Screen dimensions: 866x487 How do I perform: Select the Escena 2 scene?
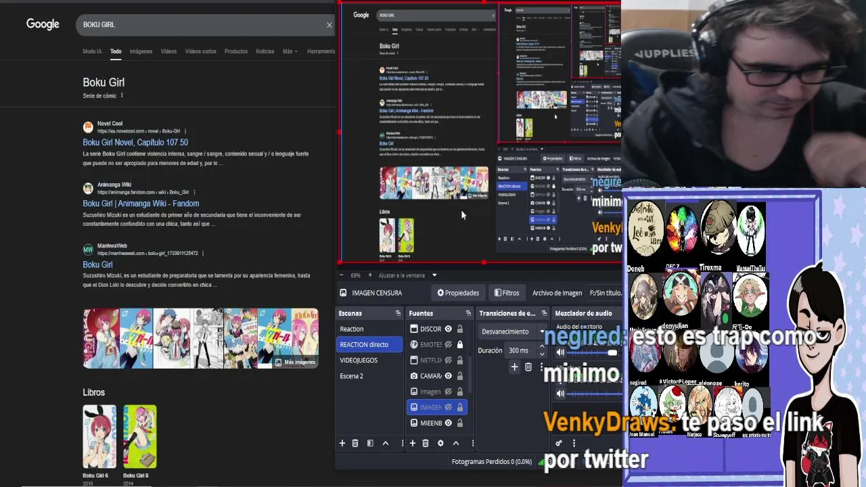coord(369,376)
